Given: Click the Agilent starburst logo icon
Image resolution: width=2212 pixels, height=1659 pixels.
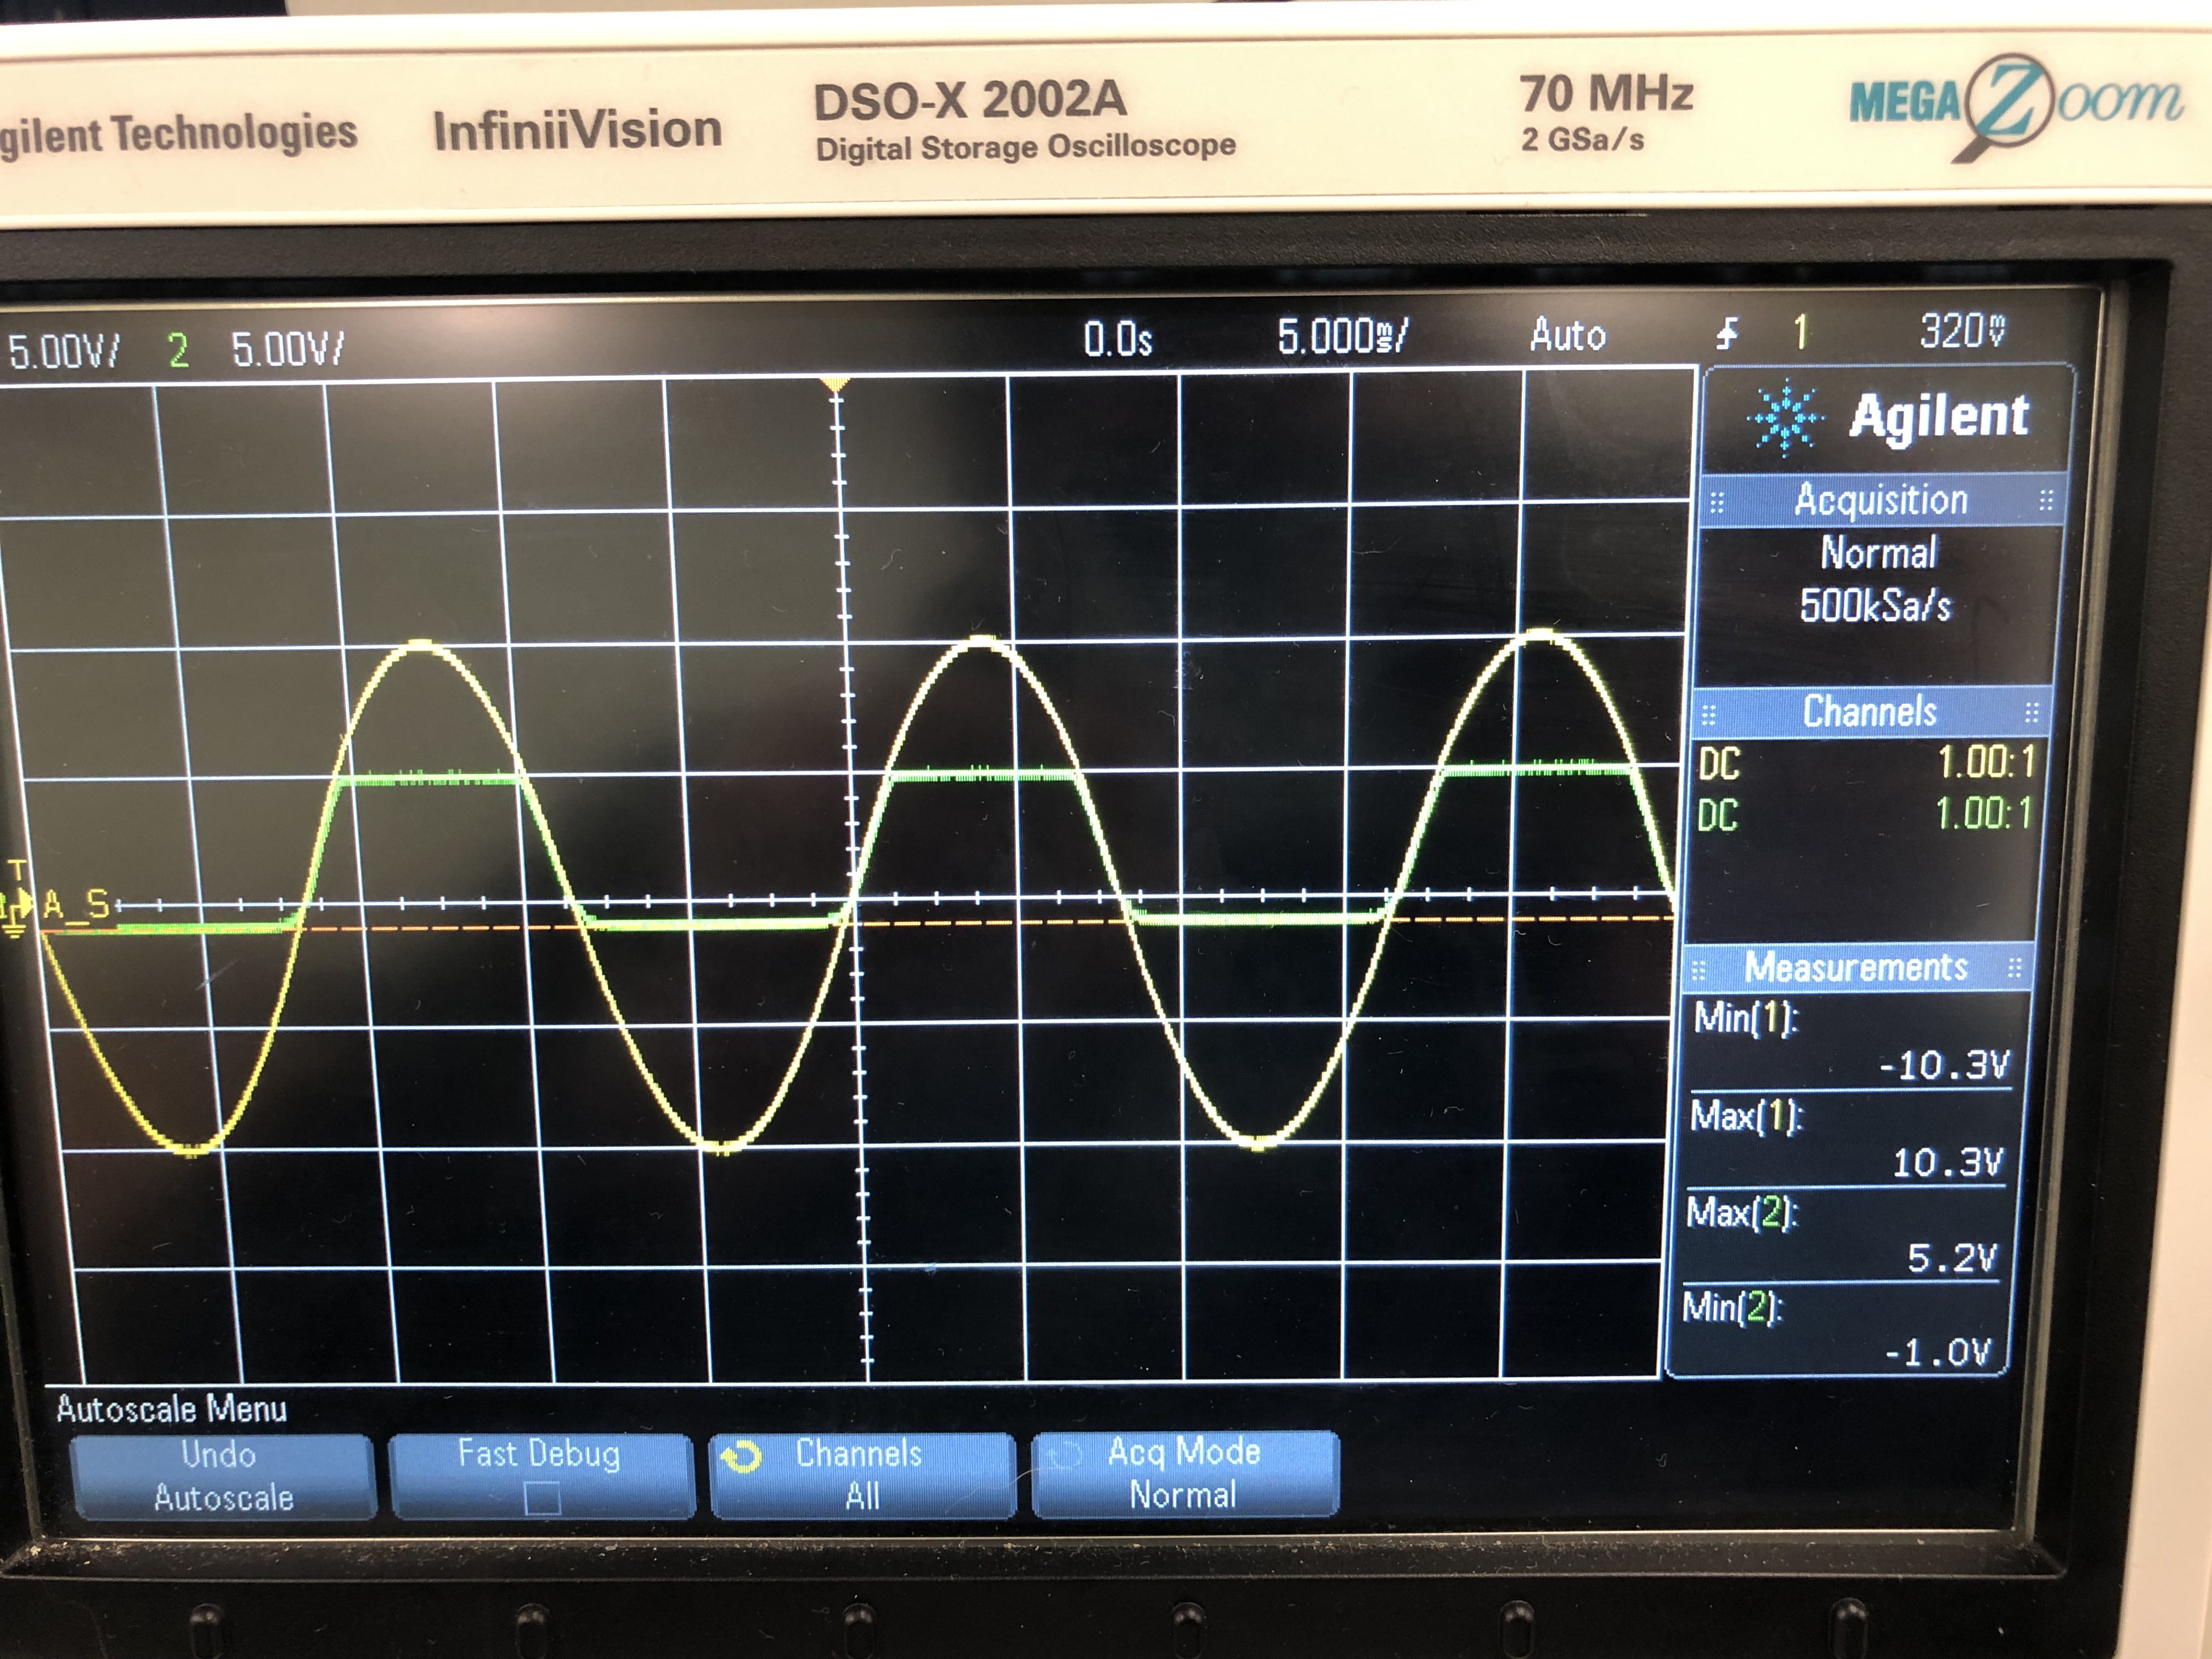Looking at the screenshot, I should (x=1786, y=417).
